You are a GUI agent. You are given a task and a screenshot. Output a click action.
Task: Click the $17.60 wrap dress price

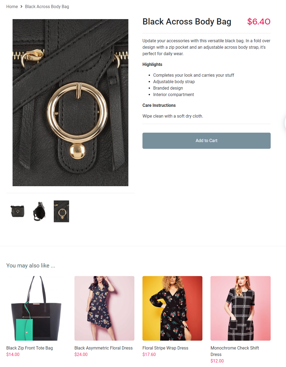coord(149,354)
